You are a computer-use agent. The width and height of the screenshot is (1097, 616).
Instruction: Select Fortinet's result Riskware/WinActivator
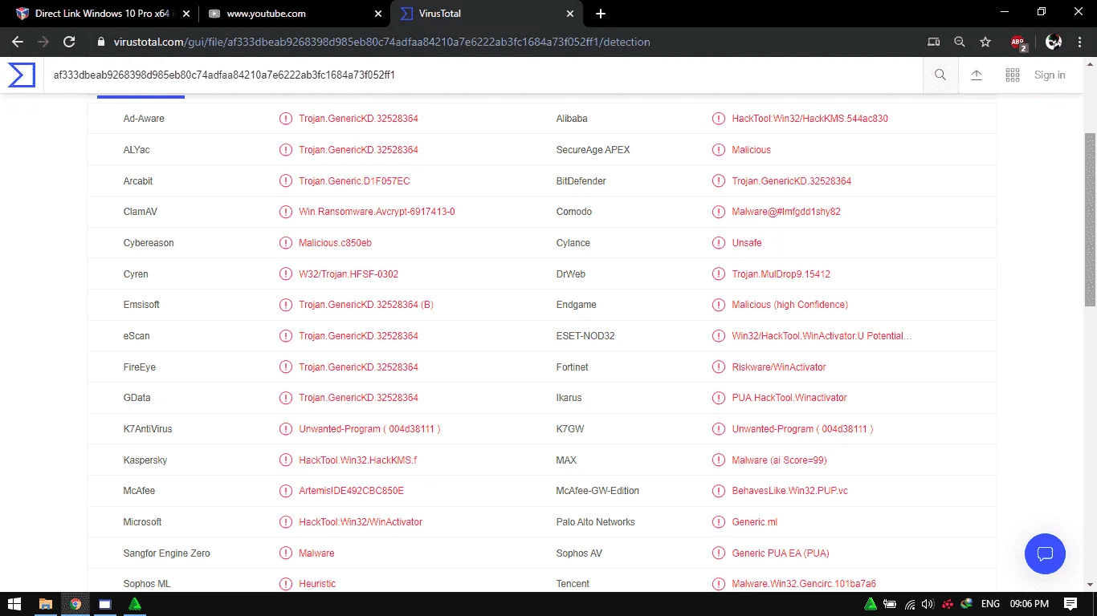click(x=779, y=367)
